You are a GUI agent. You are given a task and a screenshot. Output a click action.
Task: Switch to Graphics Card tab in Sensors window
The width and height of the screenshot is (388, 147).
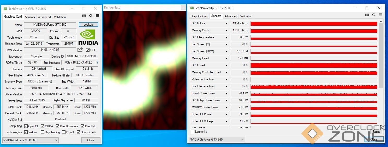(x=199, y=16)
